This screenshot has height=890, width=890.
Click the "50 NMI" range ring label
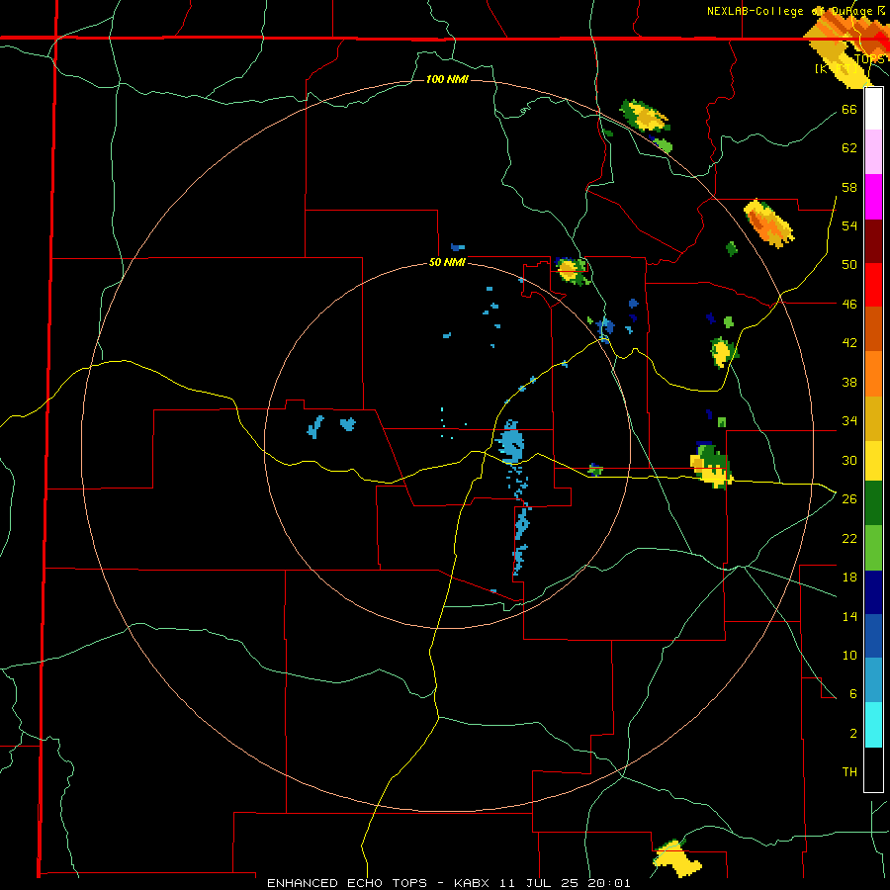pyautogui.click(x=447, y=262)
